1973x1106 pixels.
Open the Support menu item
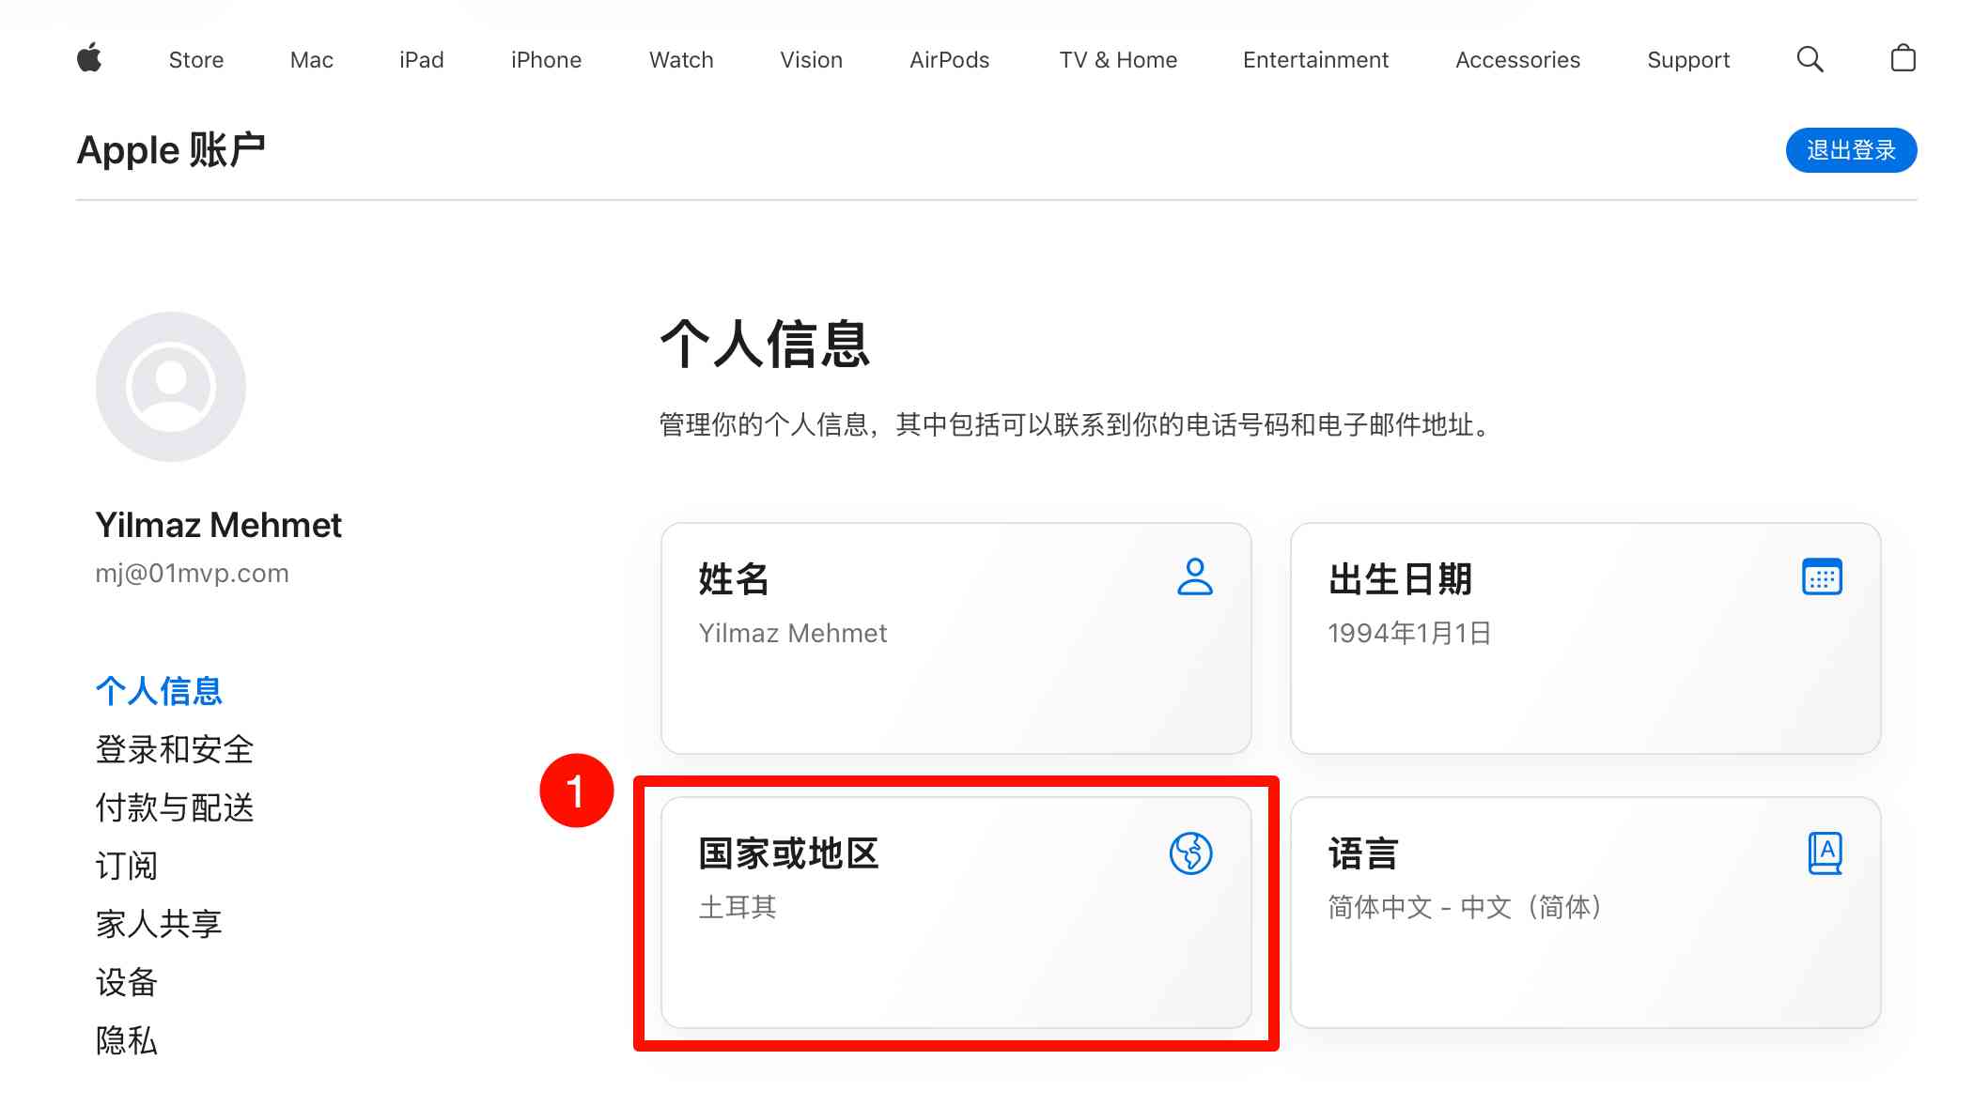pos(1688,60)
